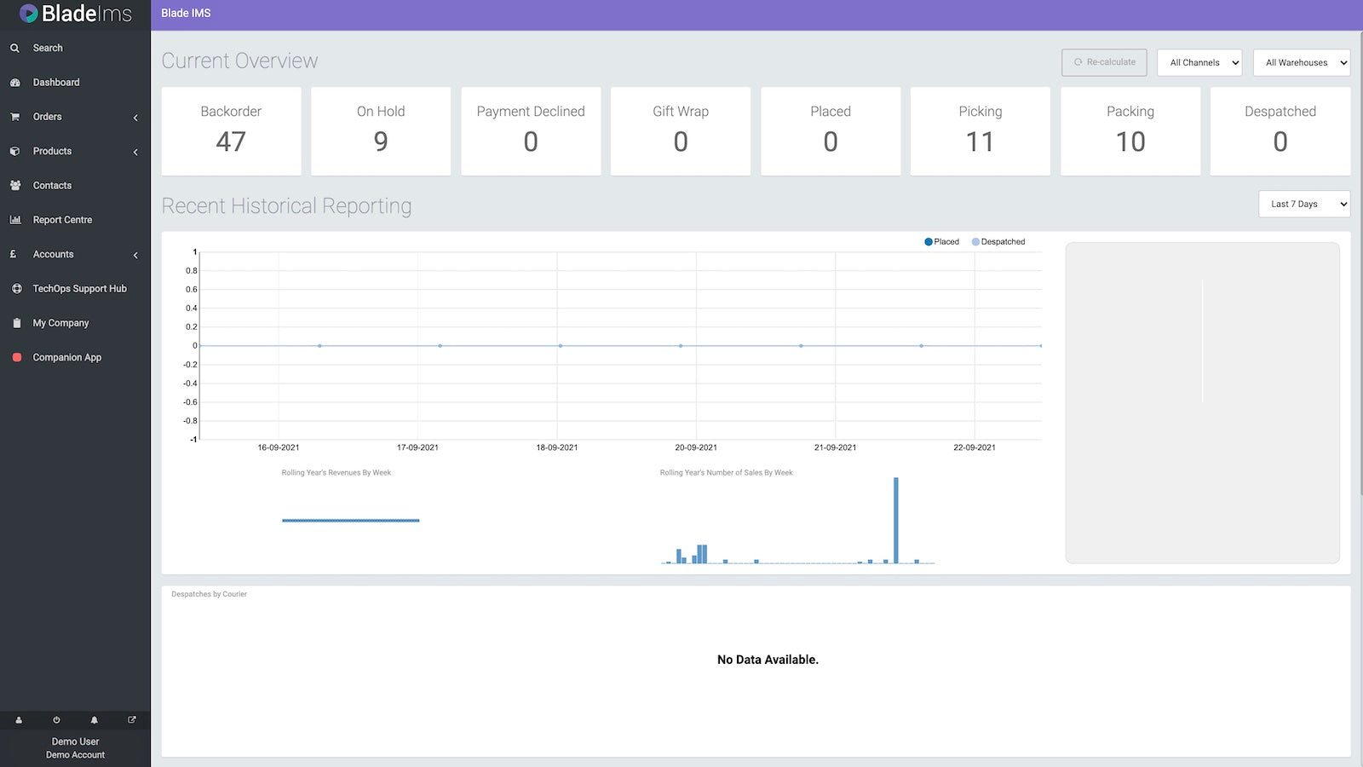Click the TechOps Support Hub lifebuoy icon
This screenshot has height=767, width=1363.
16,289
